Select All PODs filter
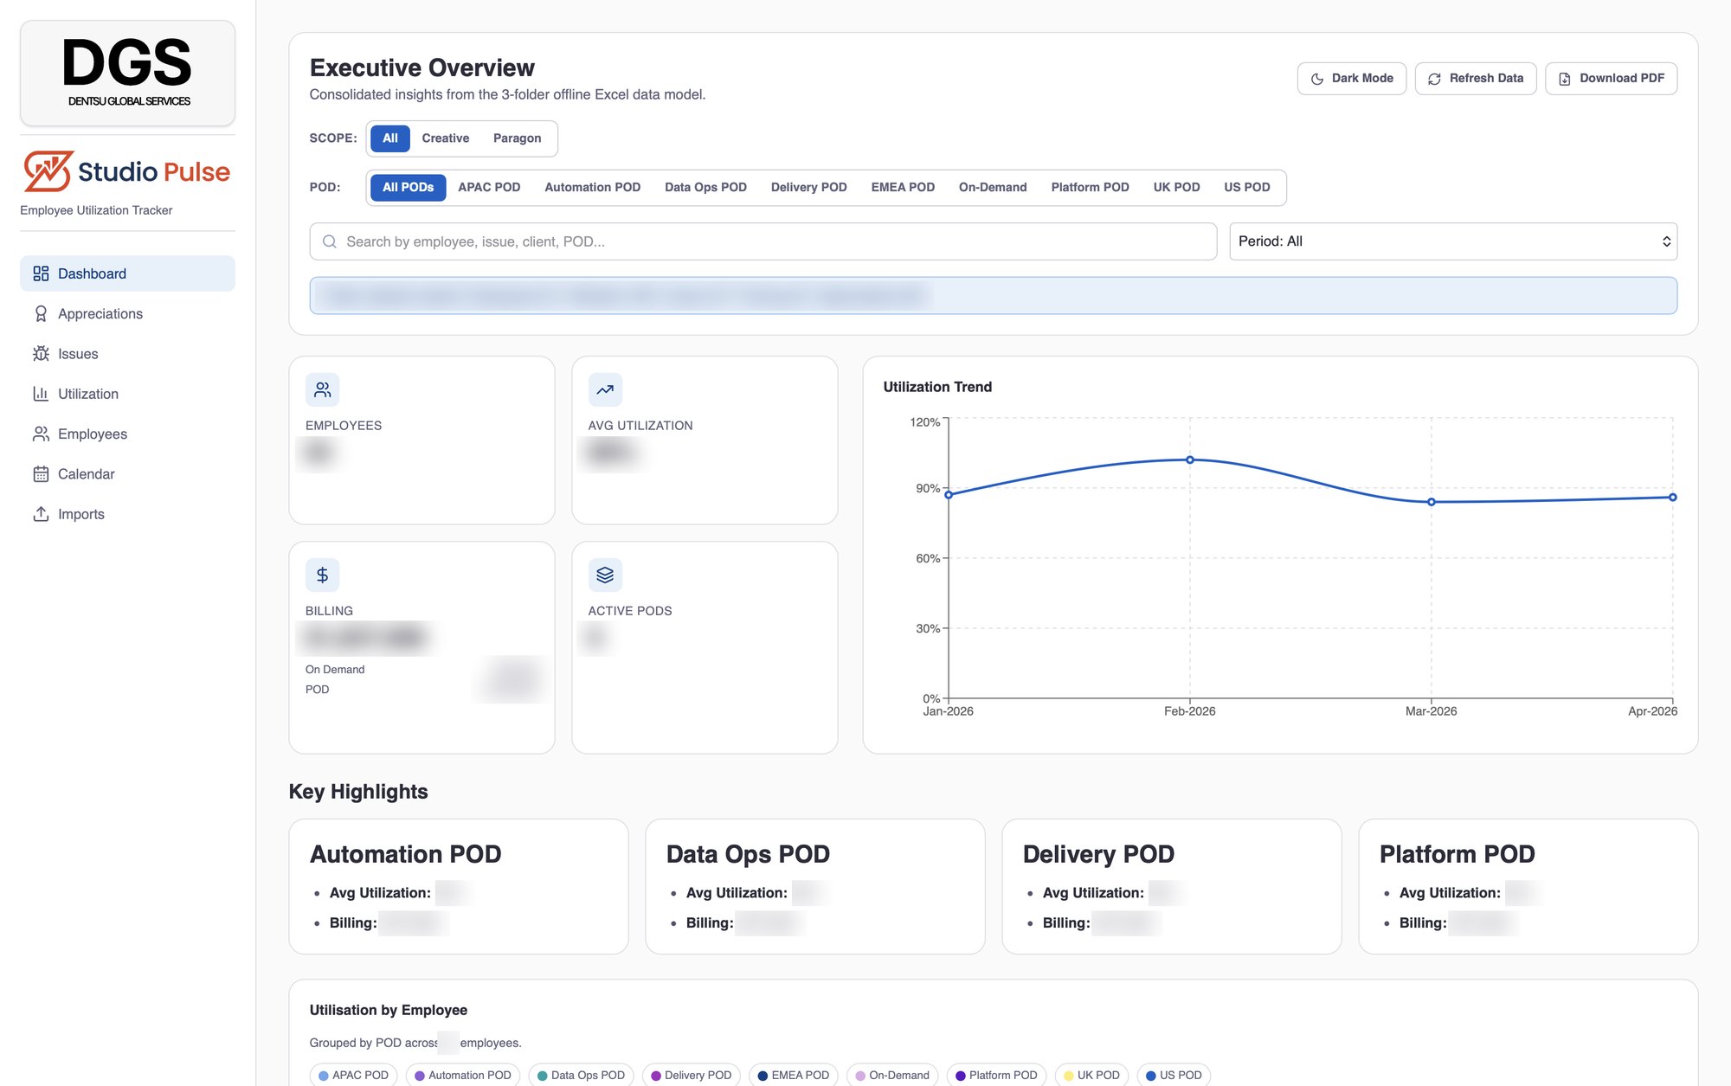1731x1086 pixels. tap(408, 188)
